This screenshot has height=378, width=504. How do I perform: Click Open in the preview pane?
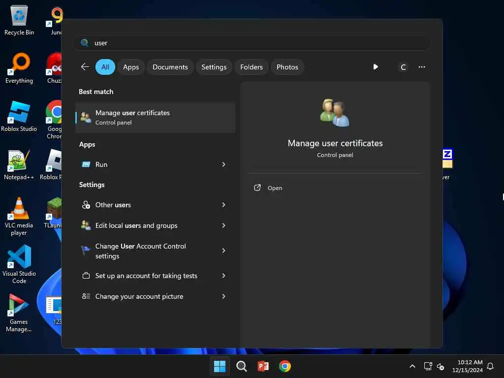click(275, 188)
